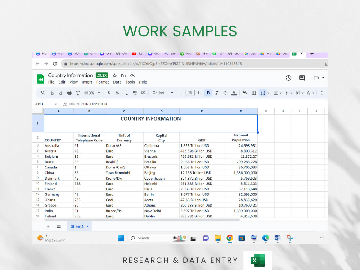Open the Calibri font dropdown
The width and height of the screenshot is (360, 270).
(163, 93)
